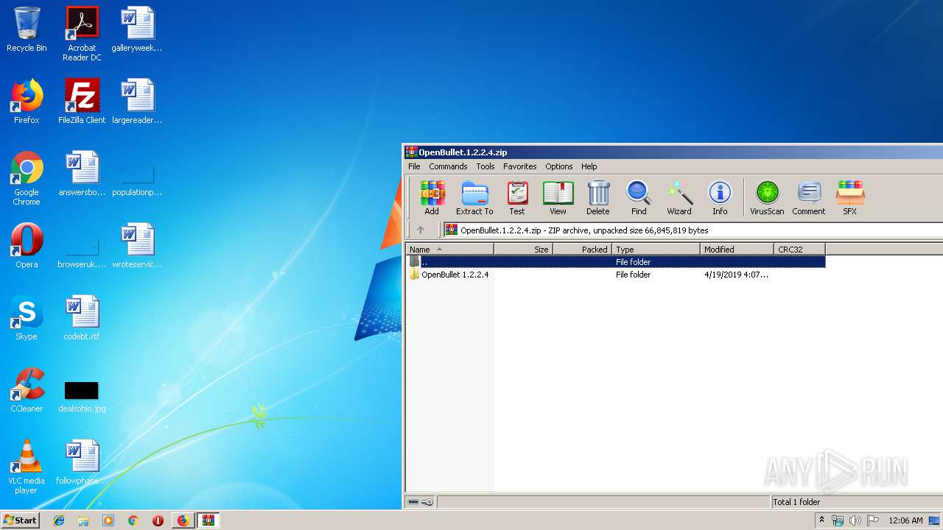This screenshot has height=530, width=943.
Task: Click the drive/key icon in status bar
Action: click(421, 502)
